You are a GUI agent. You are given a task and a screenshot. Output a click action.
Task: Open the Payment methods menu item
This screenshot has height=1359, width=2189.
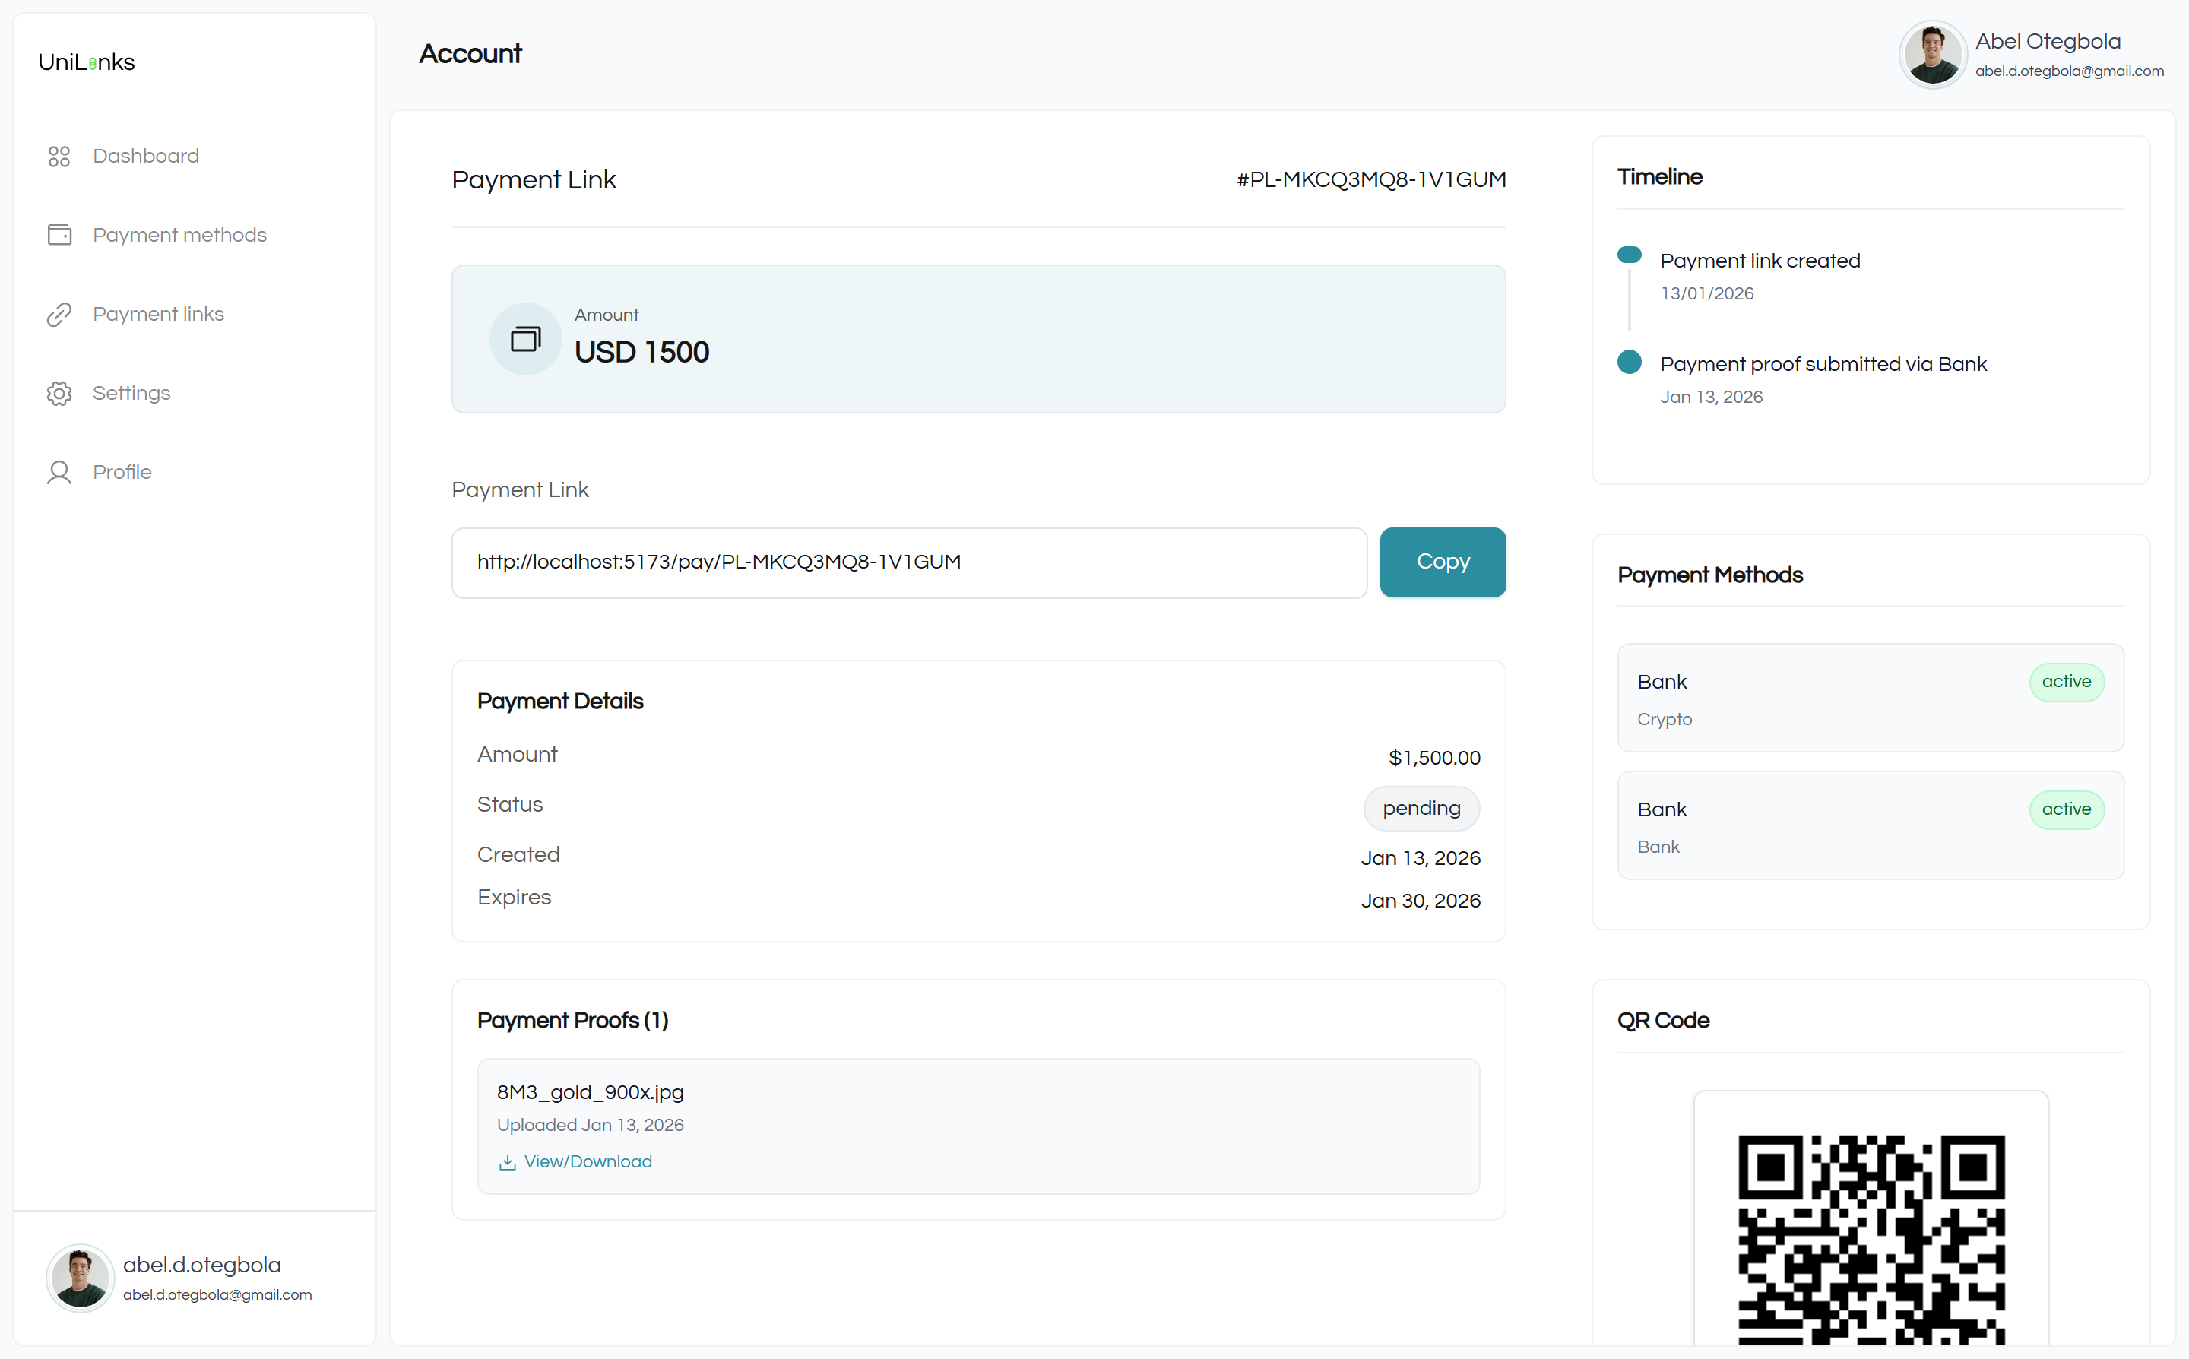click(x=179, y=235)
